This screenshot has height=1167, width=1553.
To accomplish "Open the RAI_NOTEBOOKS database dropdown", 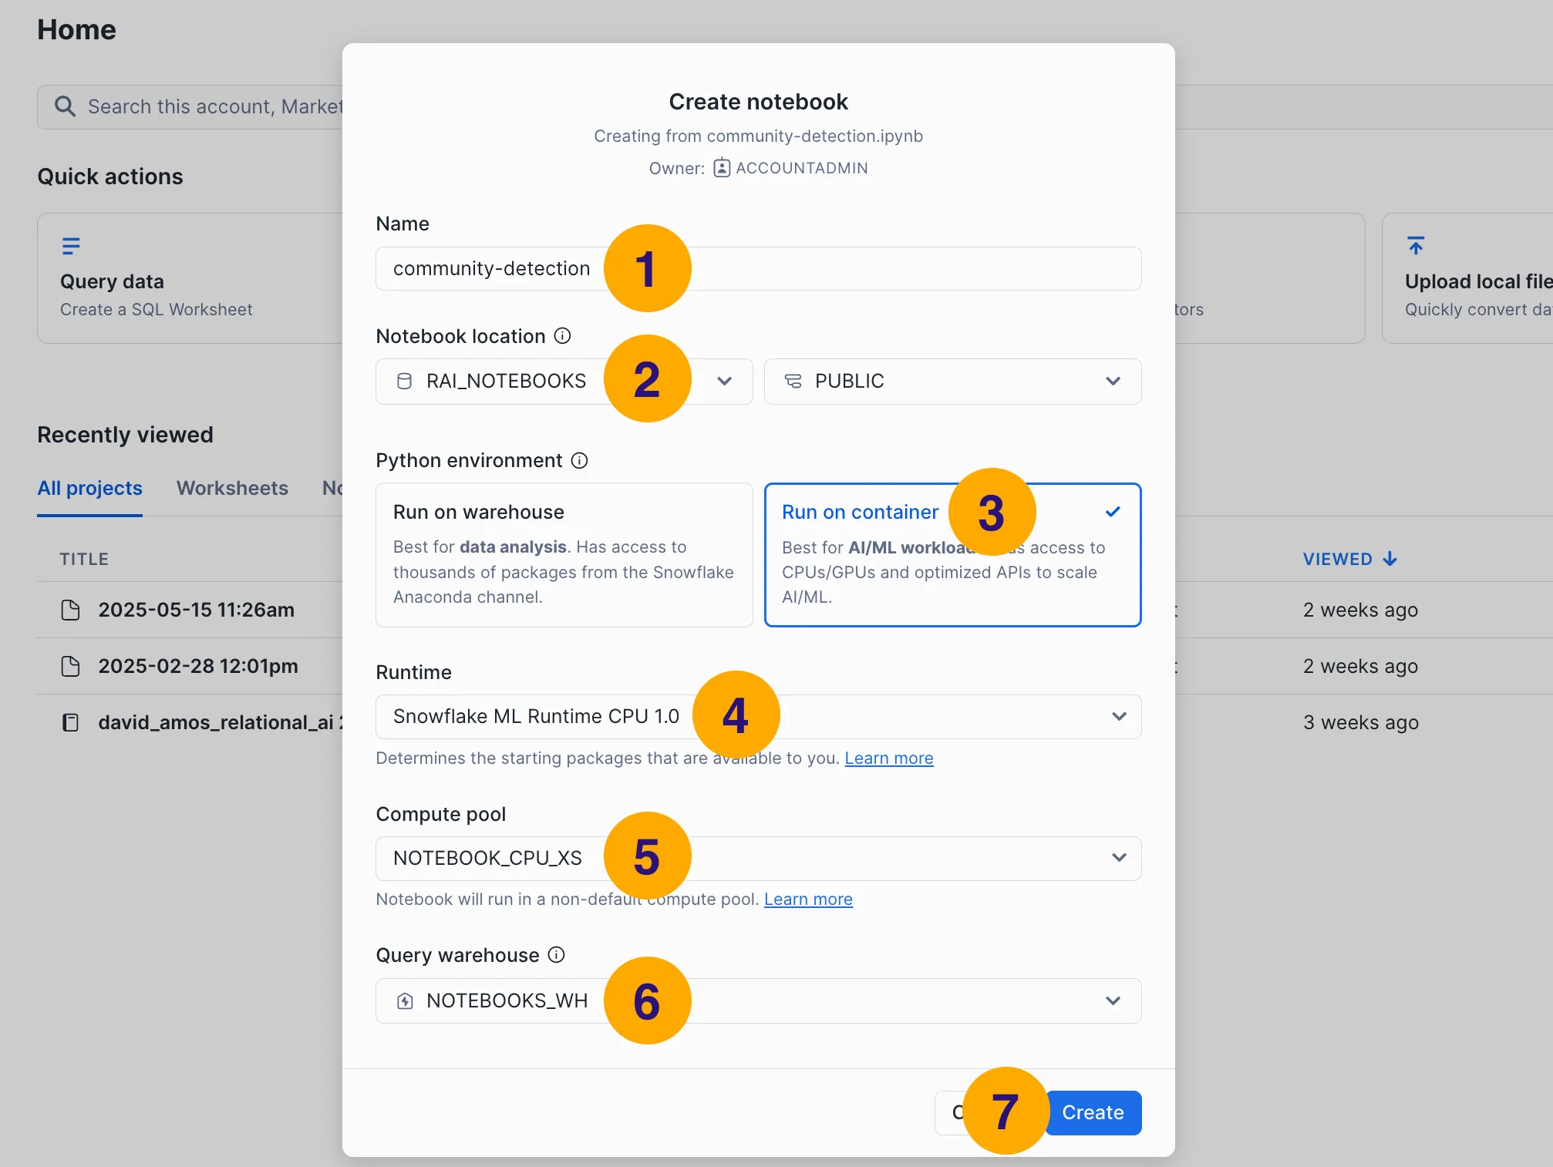I will click(x=723, y=381).
